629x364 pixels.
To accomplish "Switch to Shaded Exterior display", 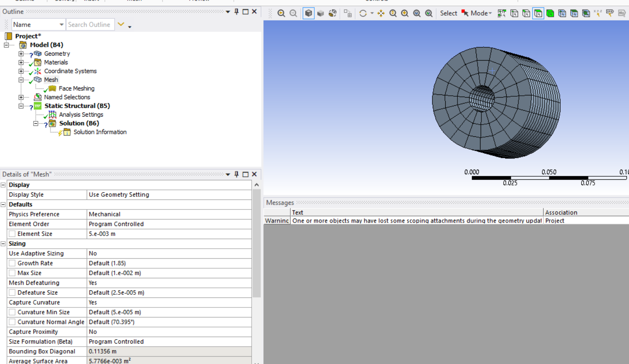I will (x=321, y=13).
